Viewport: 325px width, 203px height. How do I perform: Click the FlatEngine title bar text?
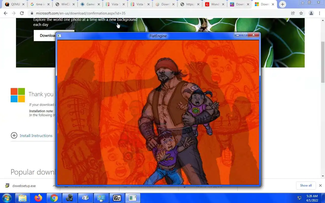158,36
